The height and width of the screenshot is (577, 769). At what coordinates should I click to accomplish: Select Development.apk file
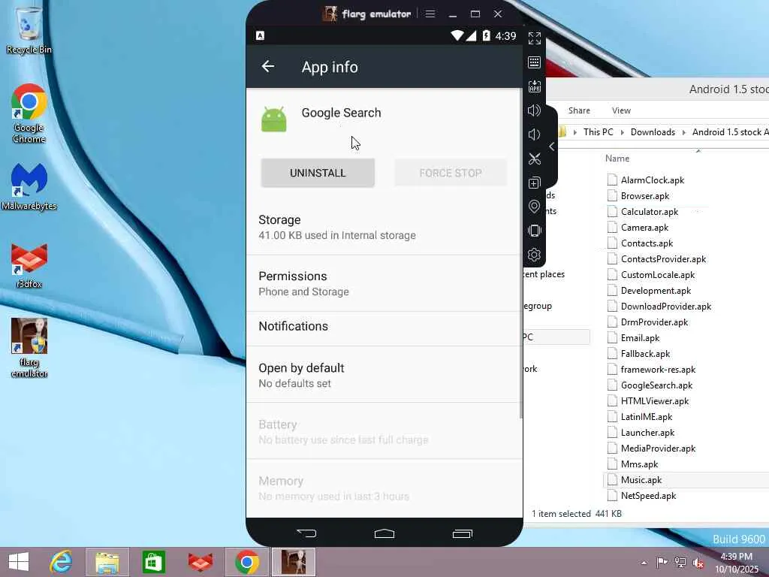(656, 291)
